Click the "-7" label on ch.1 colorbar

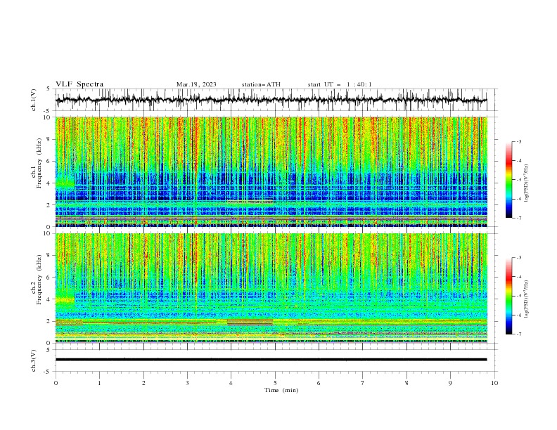tap(518, 218)
